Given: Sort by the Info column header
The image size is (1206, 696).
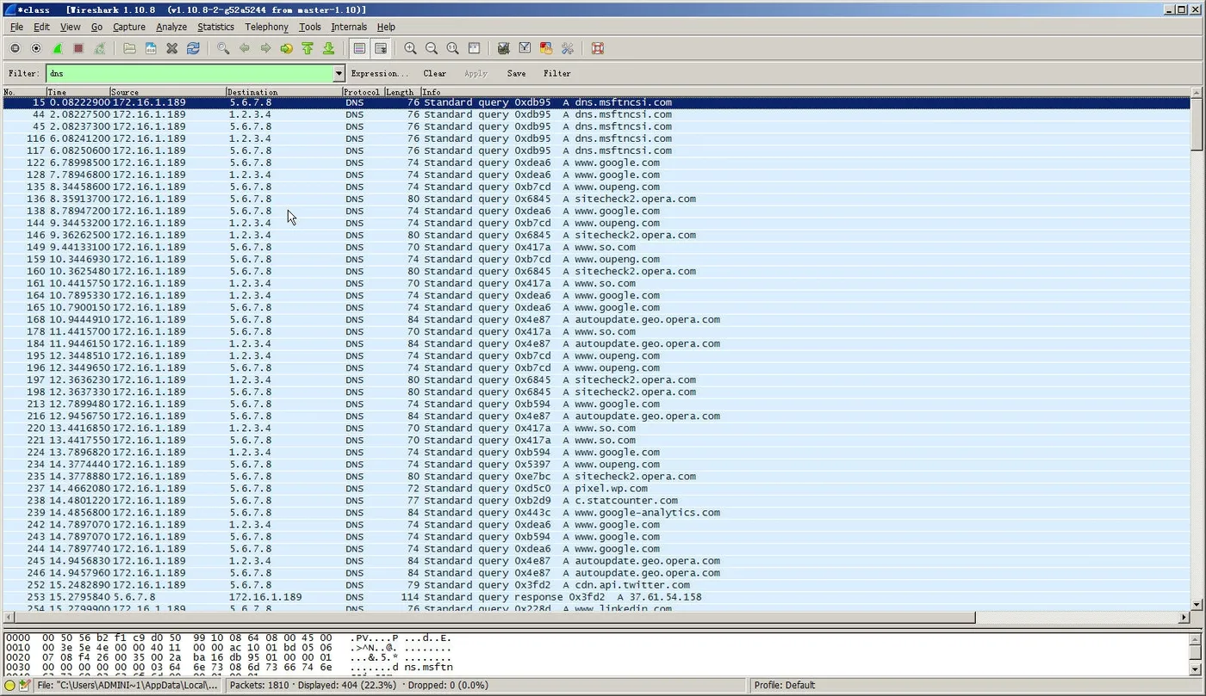Looking at the screenshot, I should coord(805,92).
